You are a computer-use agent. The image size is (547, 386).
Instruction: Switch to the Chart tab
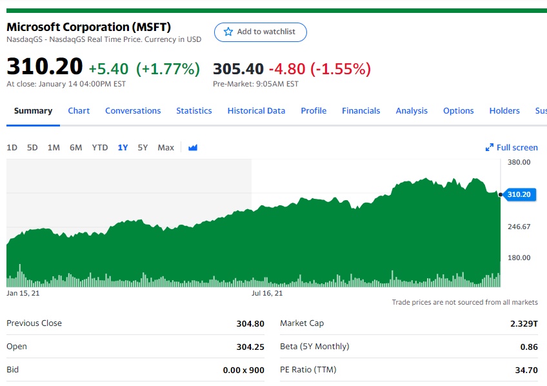pyautogui.click(x=79, y=110)
